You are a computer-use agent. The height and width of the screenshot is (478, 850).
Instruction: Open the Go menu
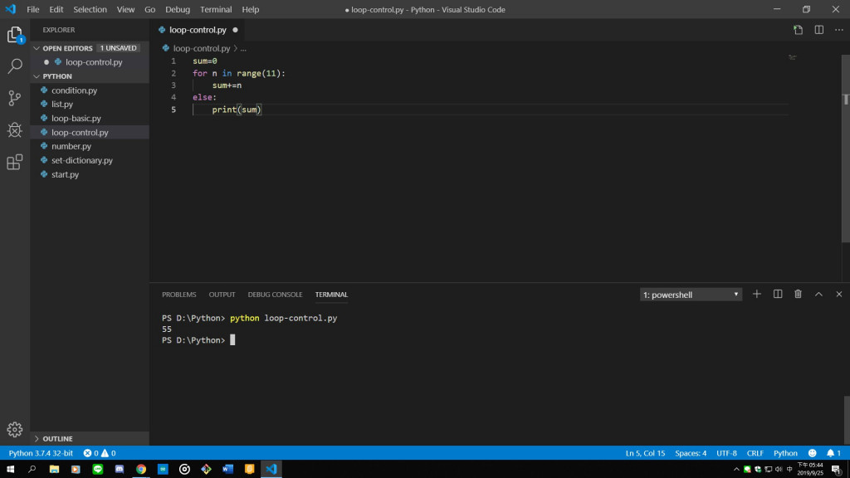pos(149,9)
